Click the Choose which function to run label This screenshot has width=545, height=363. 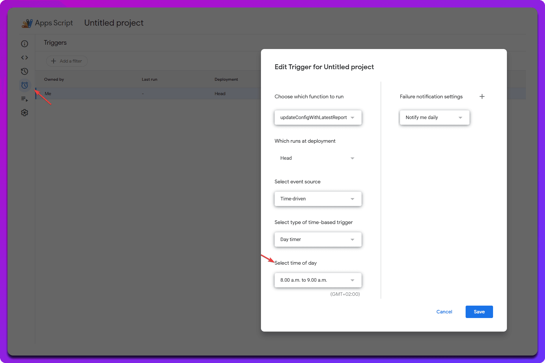[309, 97]
